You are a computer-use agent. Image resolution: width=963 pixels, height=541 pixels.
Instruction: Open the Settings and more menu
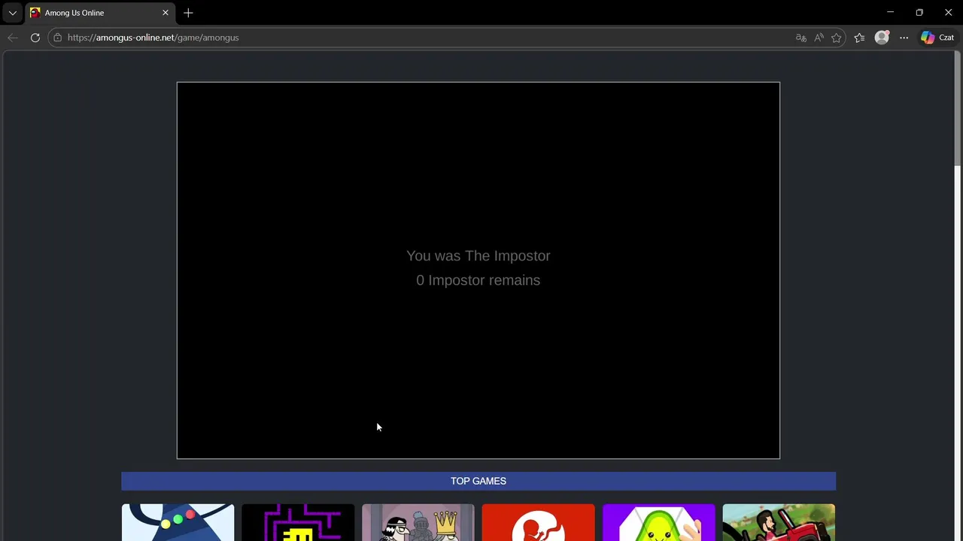pos(904,38)
